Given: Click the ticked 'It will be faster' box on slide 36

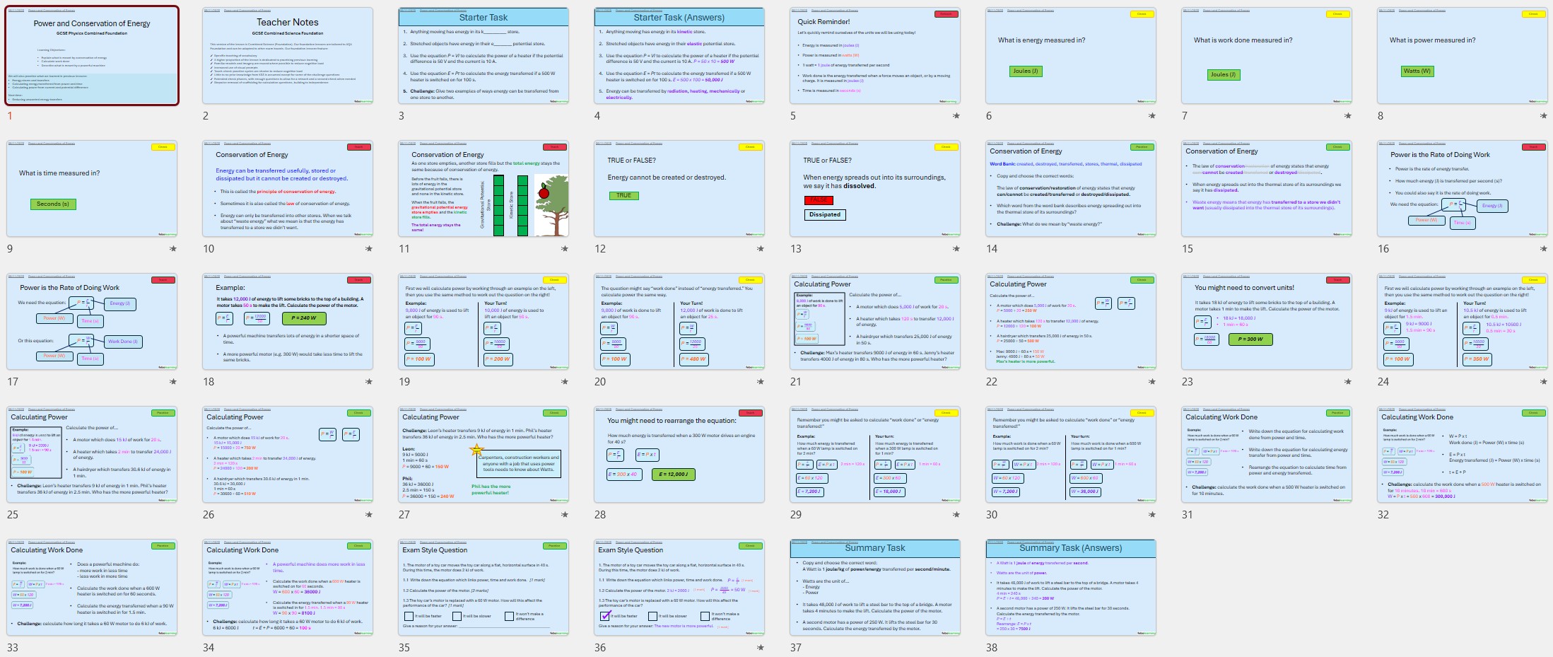Looking at the screenshot, I should pyautogui.click(x=604, y=616).
